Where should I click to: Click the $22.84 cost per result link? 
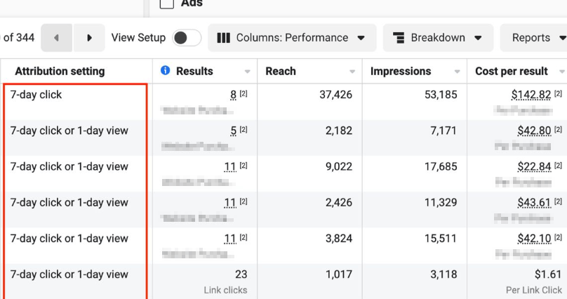[533, 166]
